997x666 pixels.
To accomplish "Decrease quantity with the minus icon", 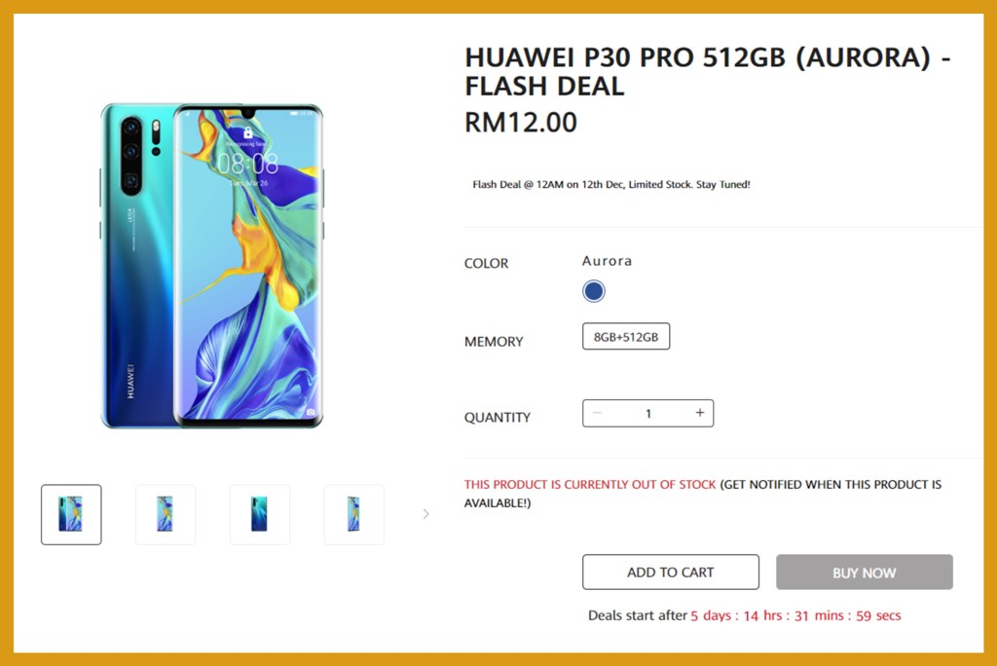I will coord(597,413).
